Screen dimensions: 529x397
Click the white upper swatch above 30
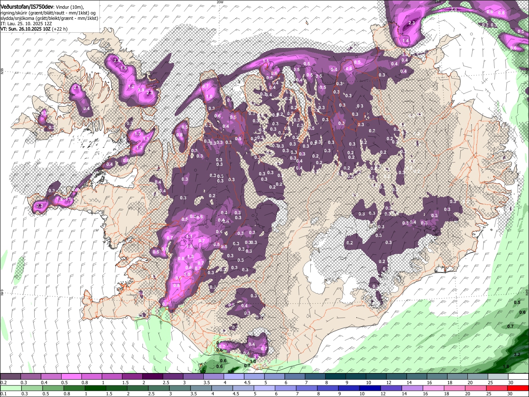click(518, 377)
